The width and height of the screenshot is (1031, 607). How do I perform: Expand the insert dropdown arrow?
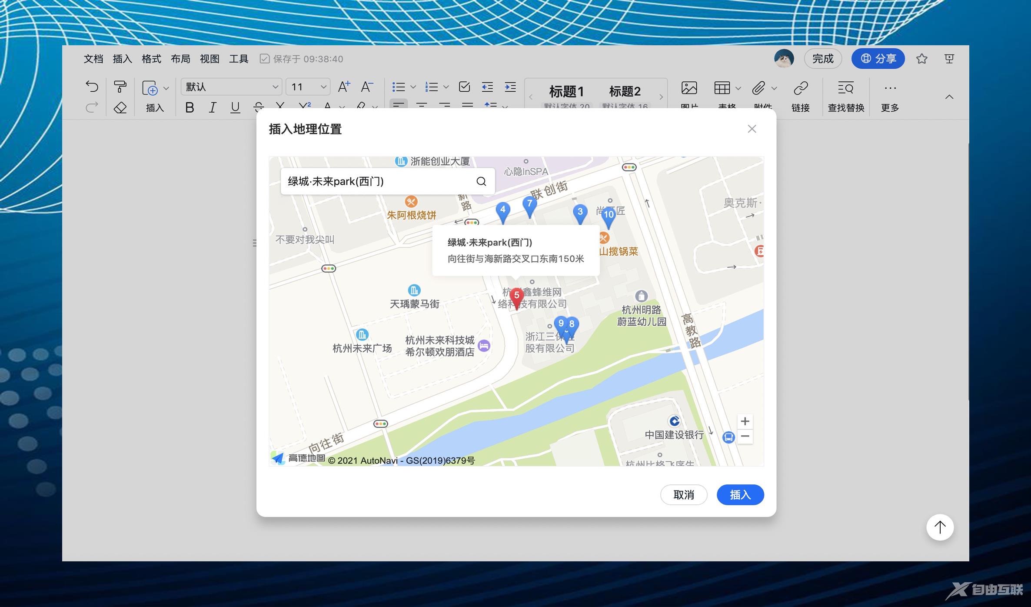[166, 88]
